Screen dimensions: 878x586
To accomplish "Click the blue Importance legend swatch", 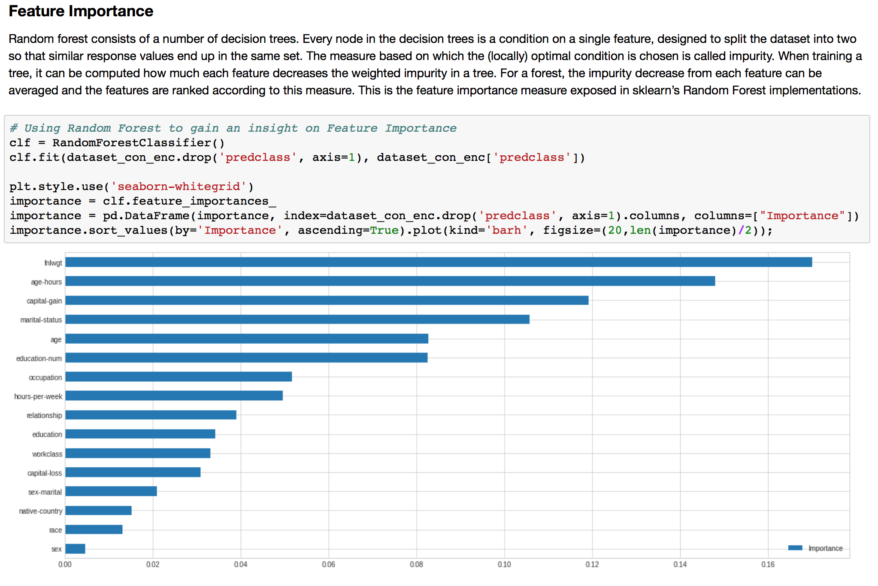I will (795, 548).
